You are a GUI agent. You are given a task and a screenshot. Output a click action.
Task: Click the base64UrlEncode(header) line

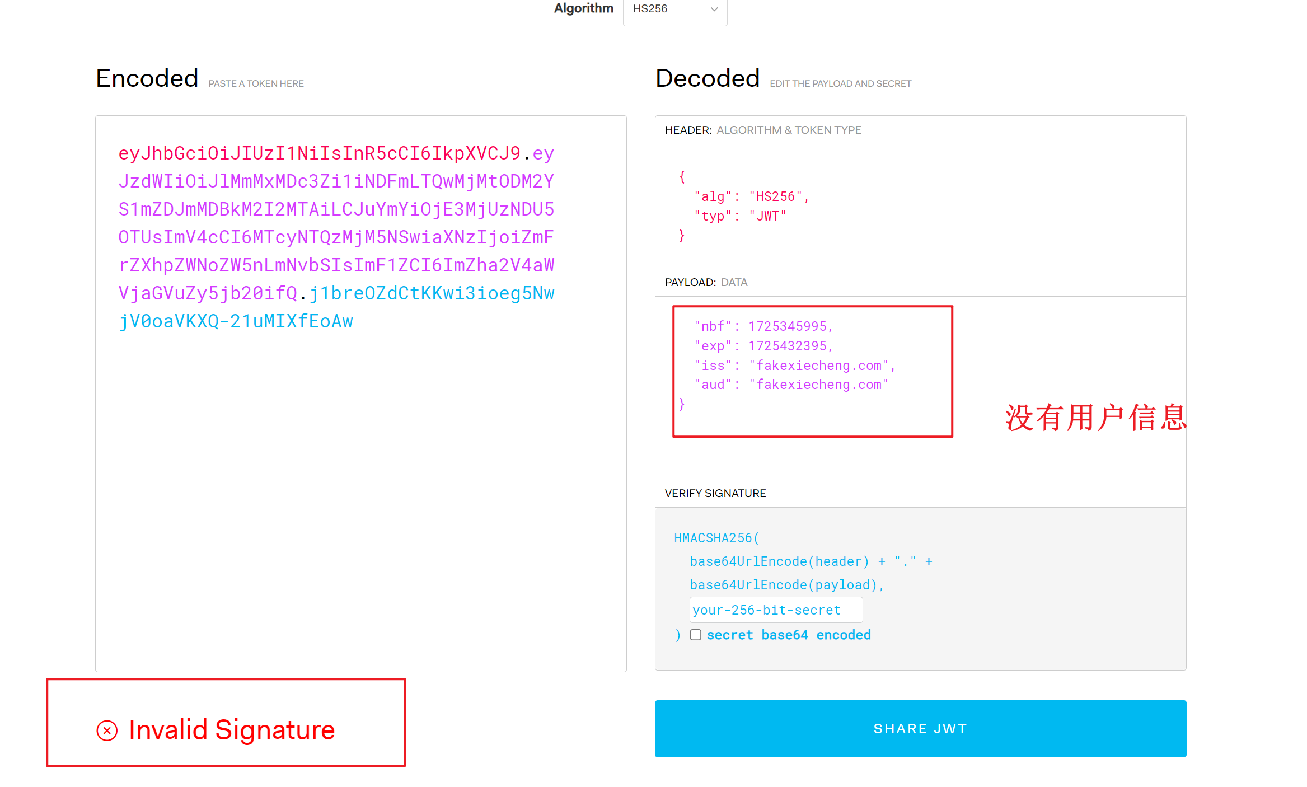[x=811, y=561]
